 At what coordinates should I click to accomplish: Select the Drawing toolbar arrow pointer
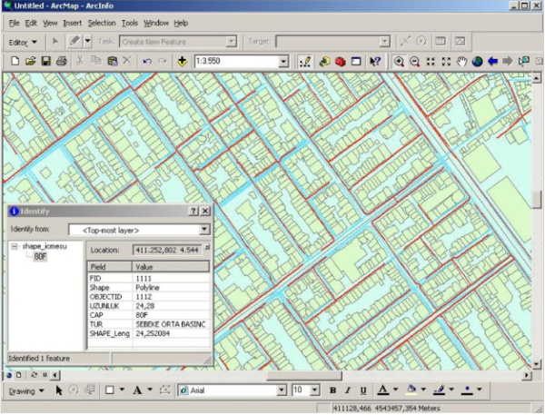click(59, 390)
